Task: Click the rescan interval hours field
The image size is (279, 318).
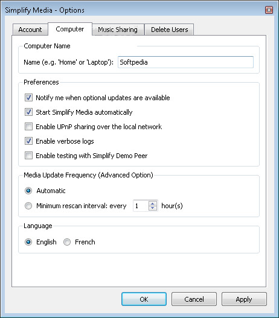Action: pos(141,206)
